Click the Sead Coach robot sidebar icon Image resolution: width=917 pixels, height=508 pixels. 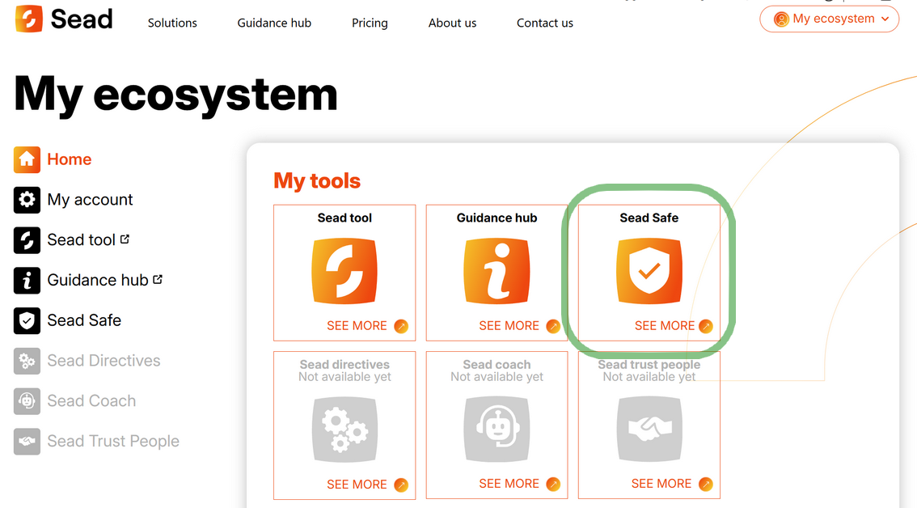coord(27,401)
